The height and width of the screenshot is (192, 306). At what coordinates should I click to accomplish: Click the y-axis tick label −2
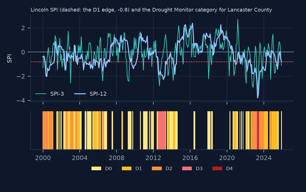pyautogui.click(x=21, y=76)
